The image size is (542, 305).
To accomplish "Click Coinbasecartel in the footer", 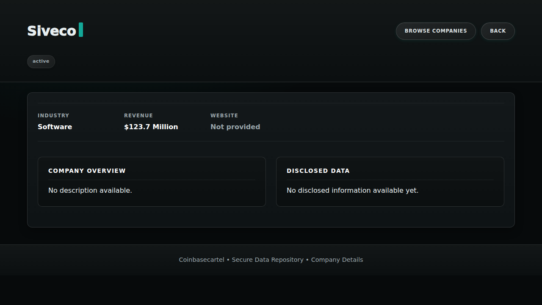I will (202, 260).
